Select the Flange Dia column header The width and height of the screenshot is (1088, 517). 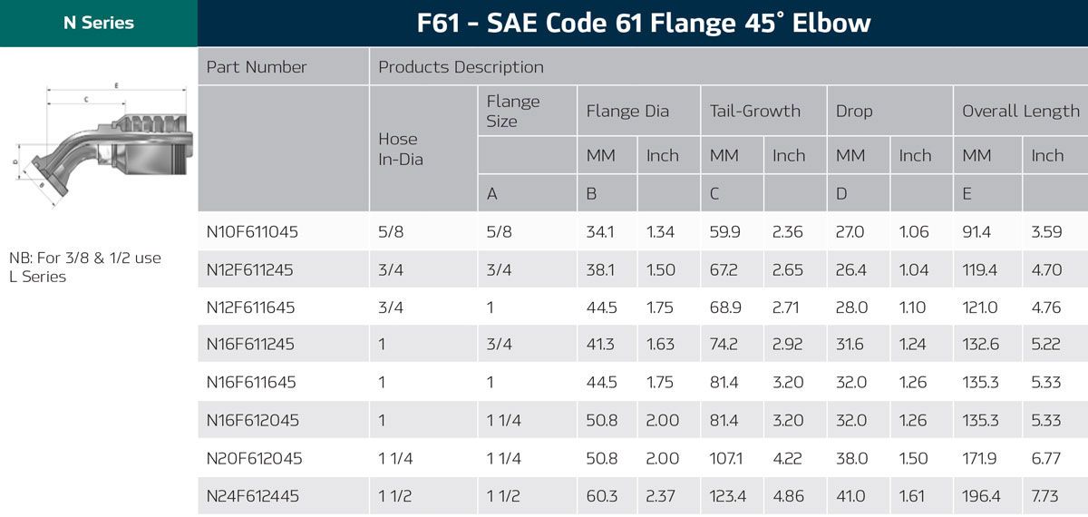(627, 112)
